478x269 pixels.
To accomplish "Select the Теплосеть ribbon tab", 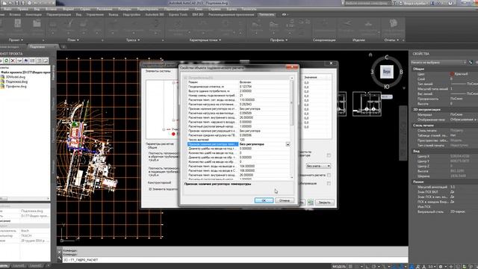I will click(x=267, y=14).
